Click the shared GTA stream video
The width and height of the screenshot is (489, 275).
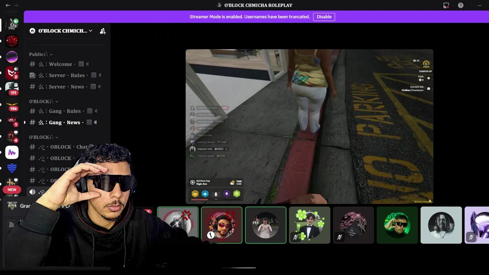click(309, 126)
